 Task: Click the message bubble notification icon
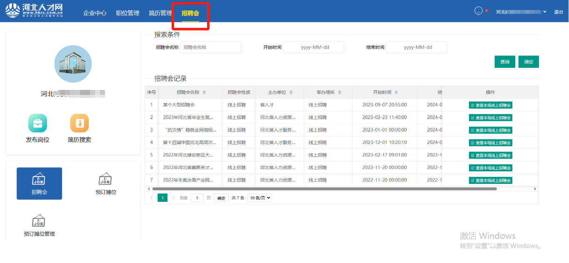(478, 11)
